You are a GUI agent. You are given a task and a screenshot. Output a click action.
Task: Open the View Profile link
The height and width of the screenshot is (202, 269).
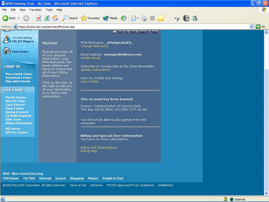click(89, 82)
